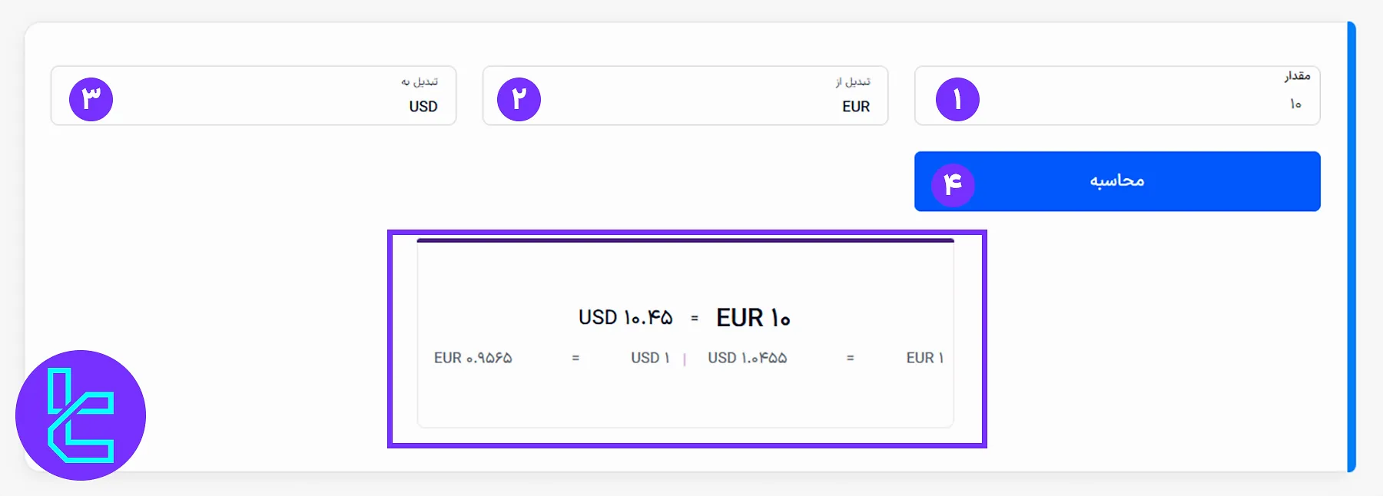This screenshot has height=496, width=1383.
Task: Click the EUR 1 rate label
Action: point(924,359)
